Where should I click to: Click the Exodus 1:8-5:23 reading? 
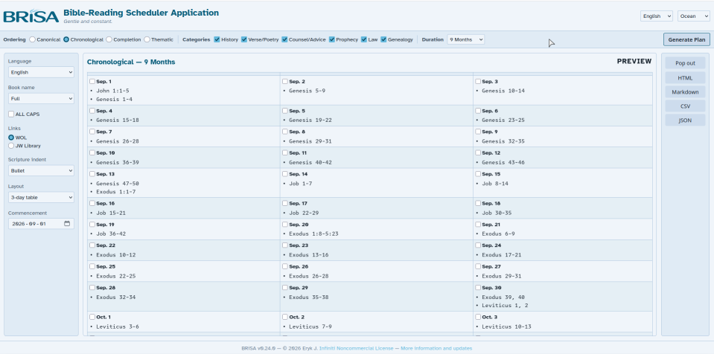pyautogui.click(x=313, y=234)
